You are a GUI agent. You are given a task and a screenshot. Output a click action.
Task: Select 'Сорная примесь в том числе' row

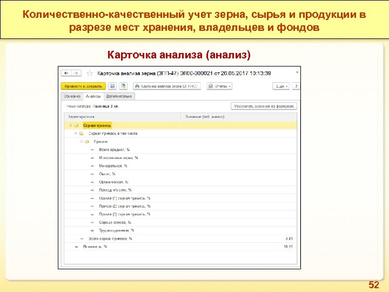[x=180, y=134]
